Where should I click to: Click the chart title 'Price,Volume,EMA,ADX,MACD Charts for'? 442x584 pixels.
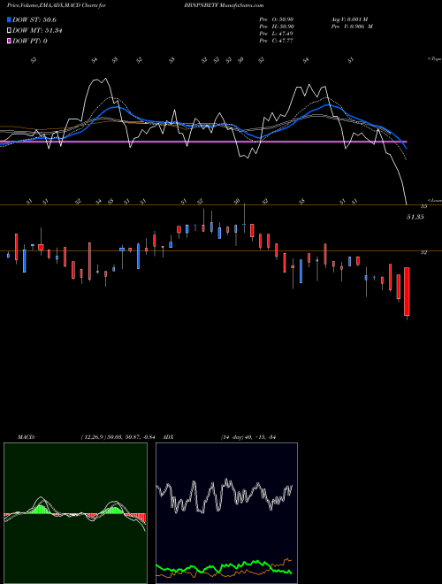coord(57,5)
